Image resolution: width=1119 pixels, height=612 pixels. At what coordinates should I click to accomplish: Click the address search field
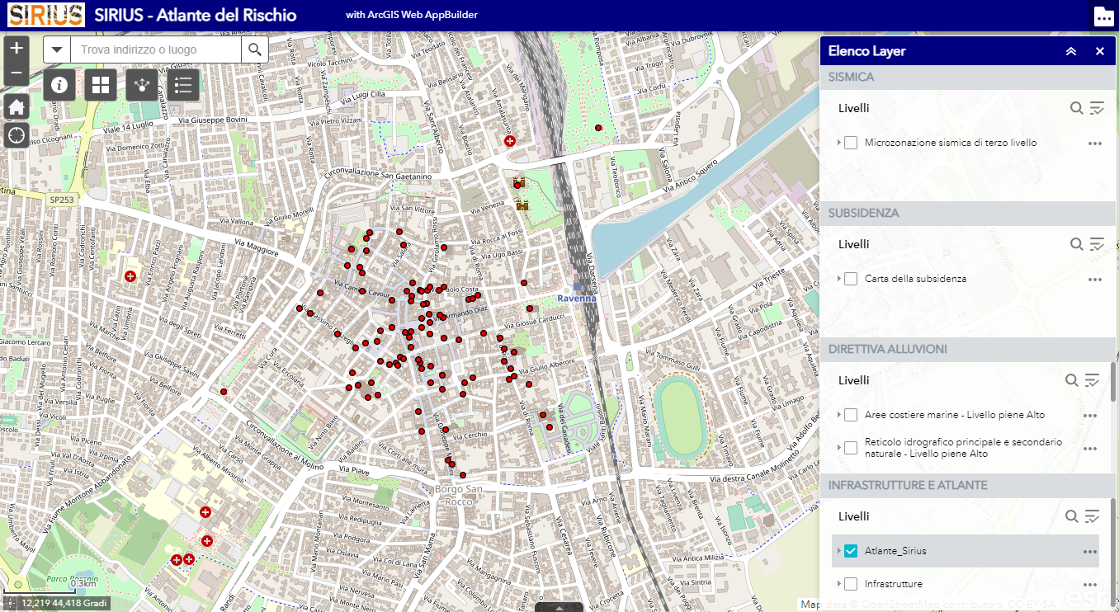point(156,49)
